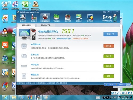
Task: Click the hard disk icon
Action: click(x=24, y=76)
